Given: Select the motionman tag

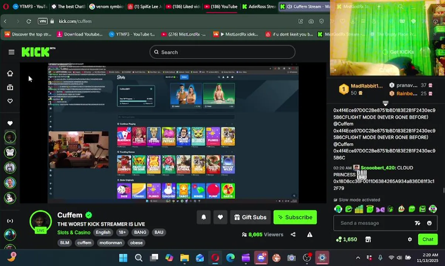Looking at the screenshot, I should (111, 243).
